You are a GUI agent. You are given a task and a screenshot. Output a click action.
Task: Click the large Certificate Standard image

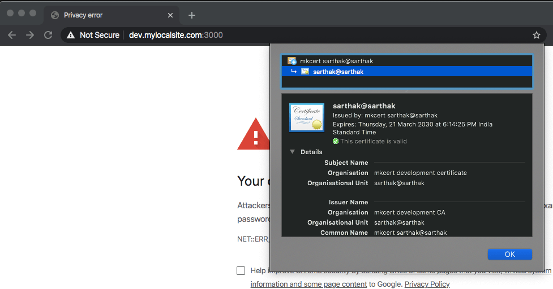tap(306, 117)
